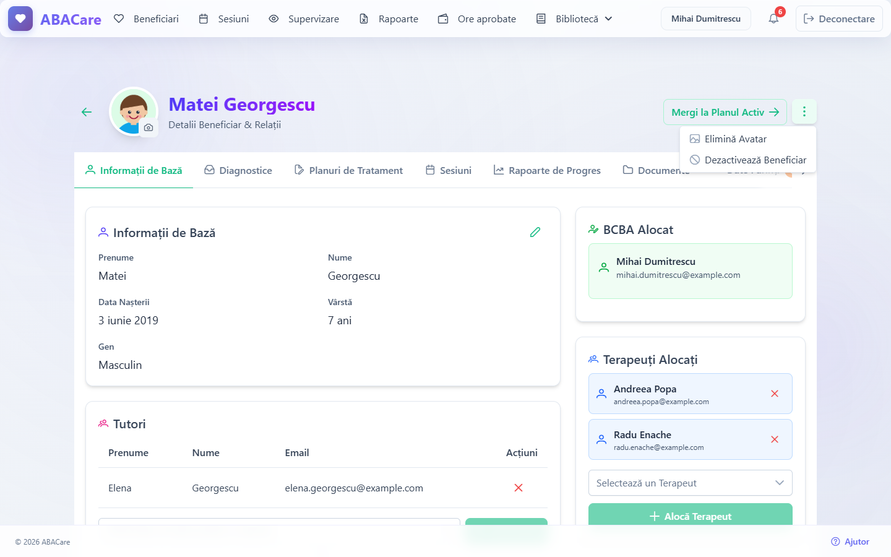Remove therapist Radu Enache with X
Image resolution: width=891 pixels, height=557 pixels.
pyautogui.click(x=775, y=439)
